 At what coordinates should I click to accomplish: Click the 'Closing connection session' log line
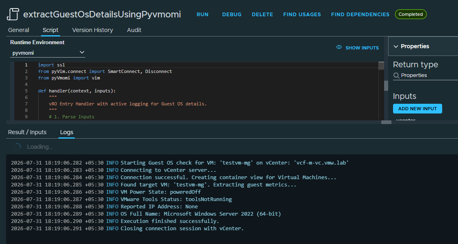pos(127,229)
